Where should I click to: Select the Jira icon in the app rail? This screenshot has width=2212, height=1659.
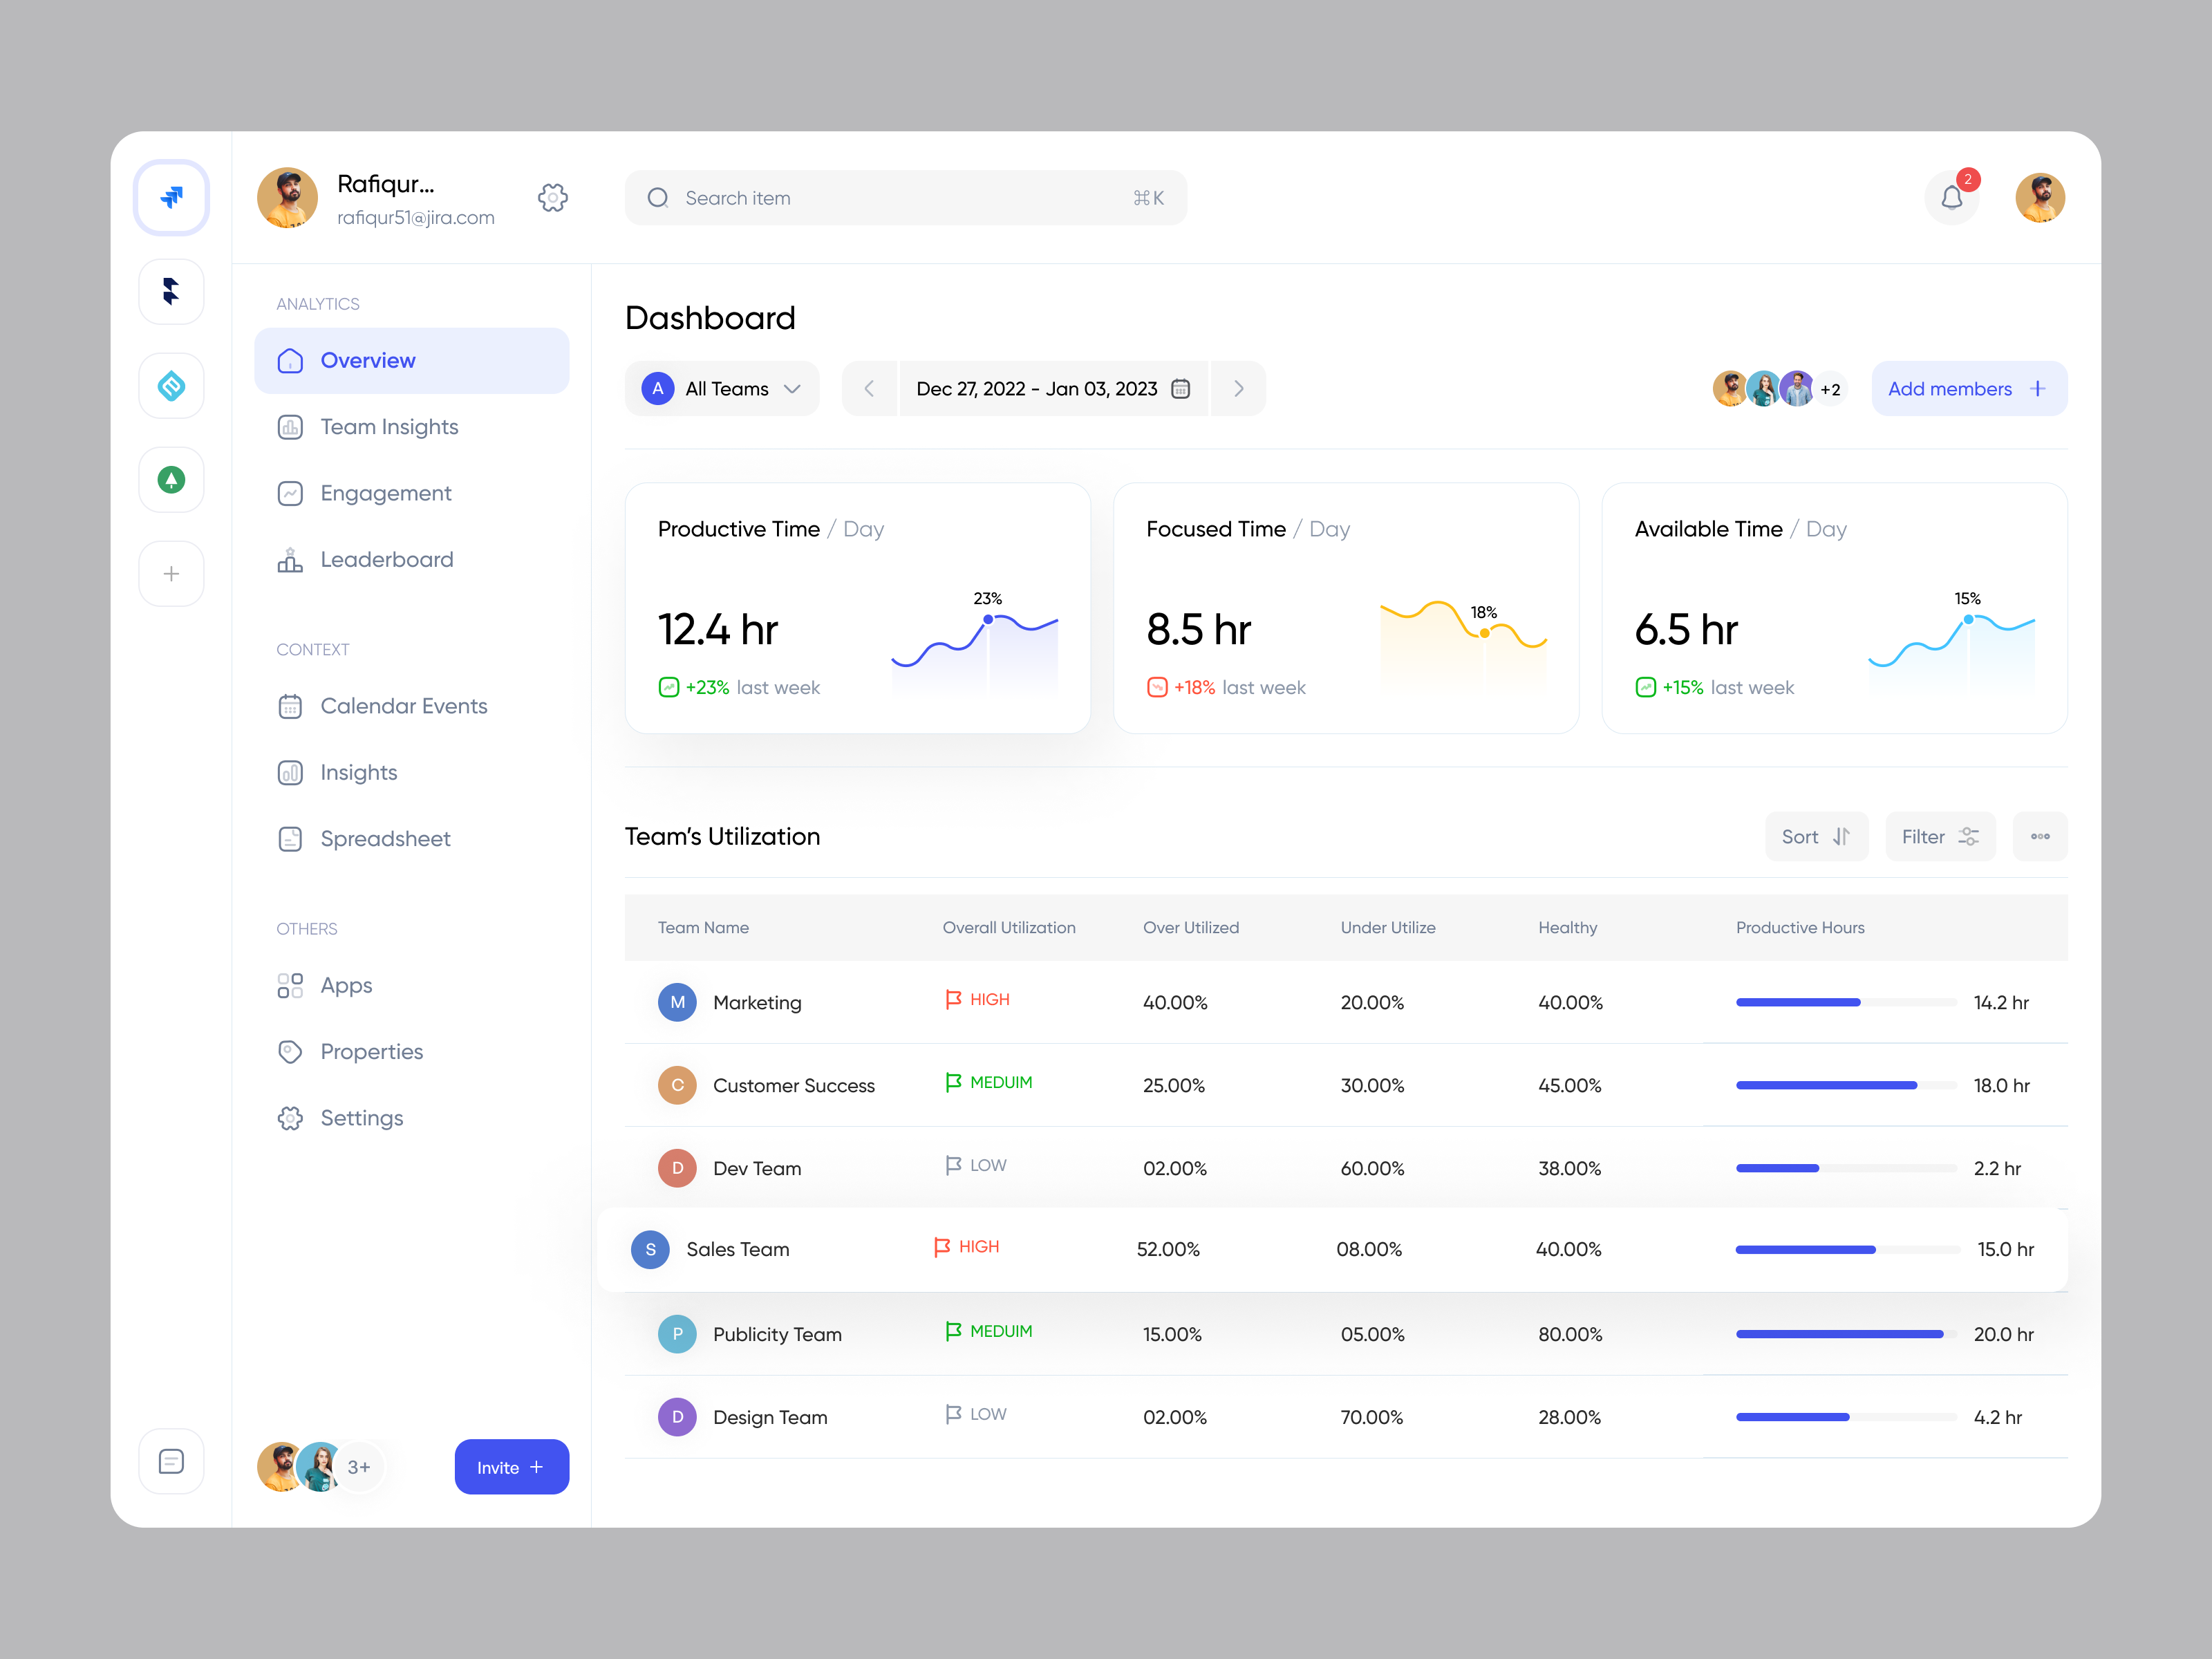coord(171,197)
